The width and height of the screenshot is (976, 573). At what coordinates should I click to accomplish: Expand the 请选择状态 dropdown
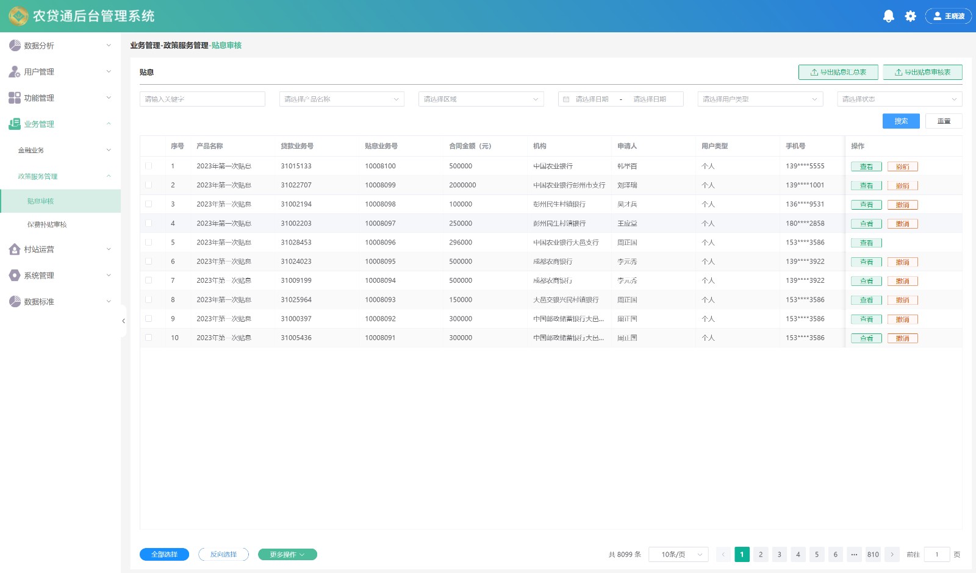click(x=899, y=99)
